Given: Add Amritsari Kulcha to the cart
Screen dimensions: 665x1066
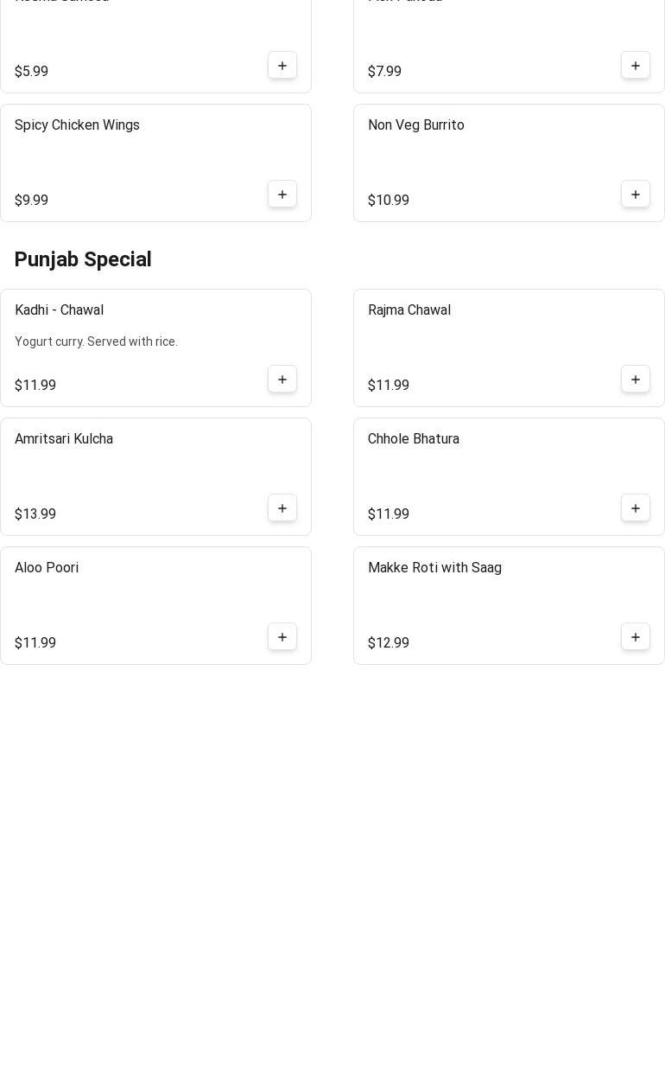Looking at the screenshot, I should 282,508.
